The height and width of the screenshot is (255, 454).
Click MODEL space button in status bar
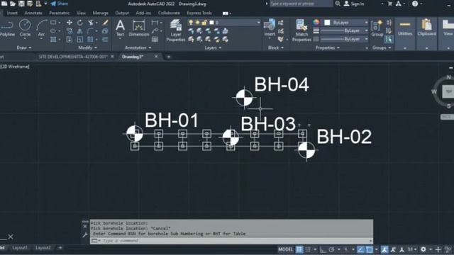[x=285, y=249]
